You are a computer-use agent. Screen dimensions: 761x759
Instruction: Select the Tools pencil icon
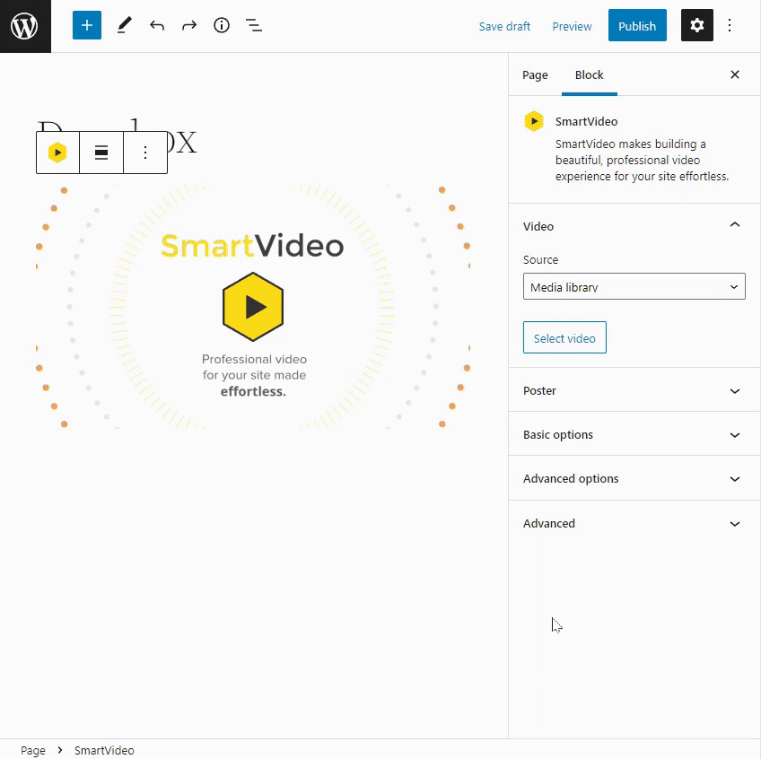124,25
